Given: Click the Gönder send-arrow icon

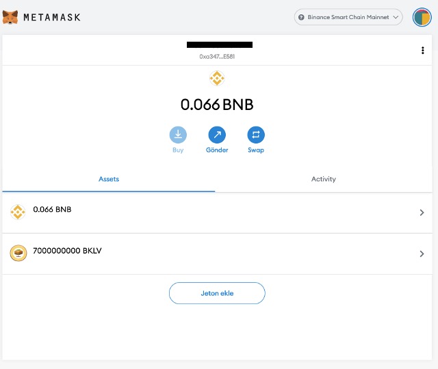Looking at the screenshot, I should pos(217,135).
